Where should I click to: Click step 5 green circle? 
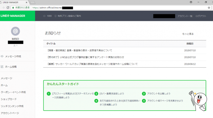tap(144, 101)
